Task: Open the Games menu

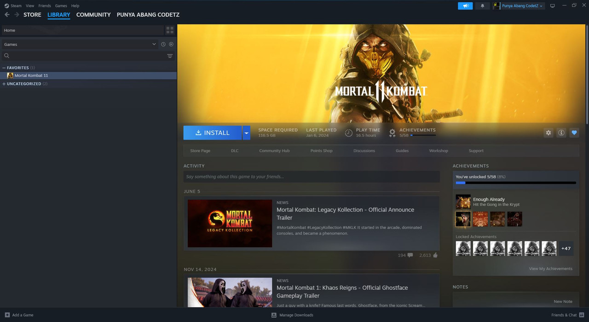Action: click(61, 6)
